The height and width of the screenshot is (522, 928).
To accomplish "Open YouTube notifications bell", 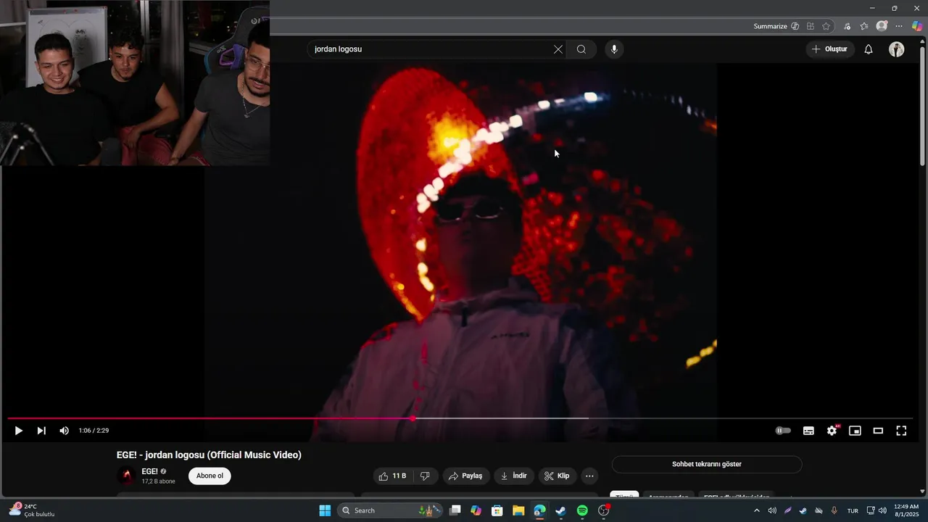I will click(x=869, y=49).
